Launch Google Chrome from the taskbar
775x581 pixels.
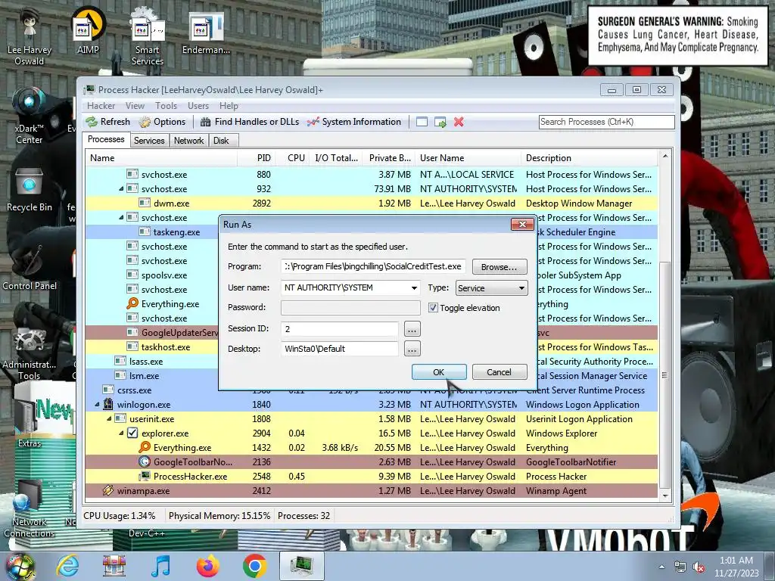pyautogui.click(x=254, y=566)
